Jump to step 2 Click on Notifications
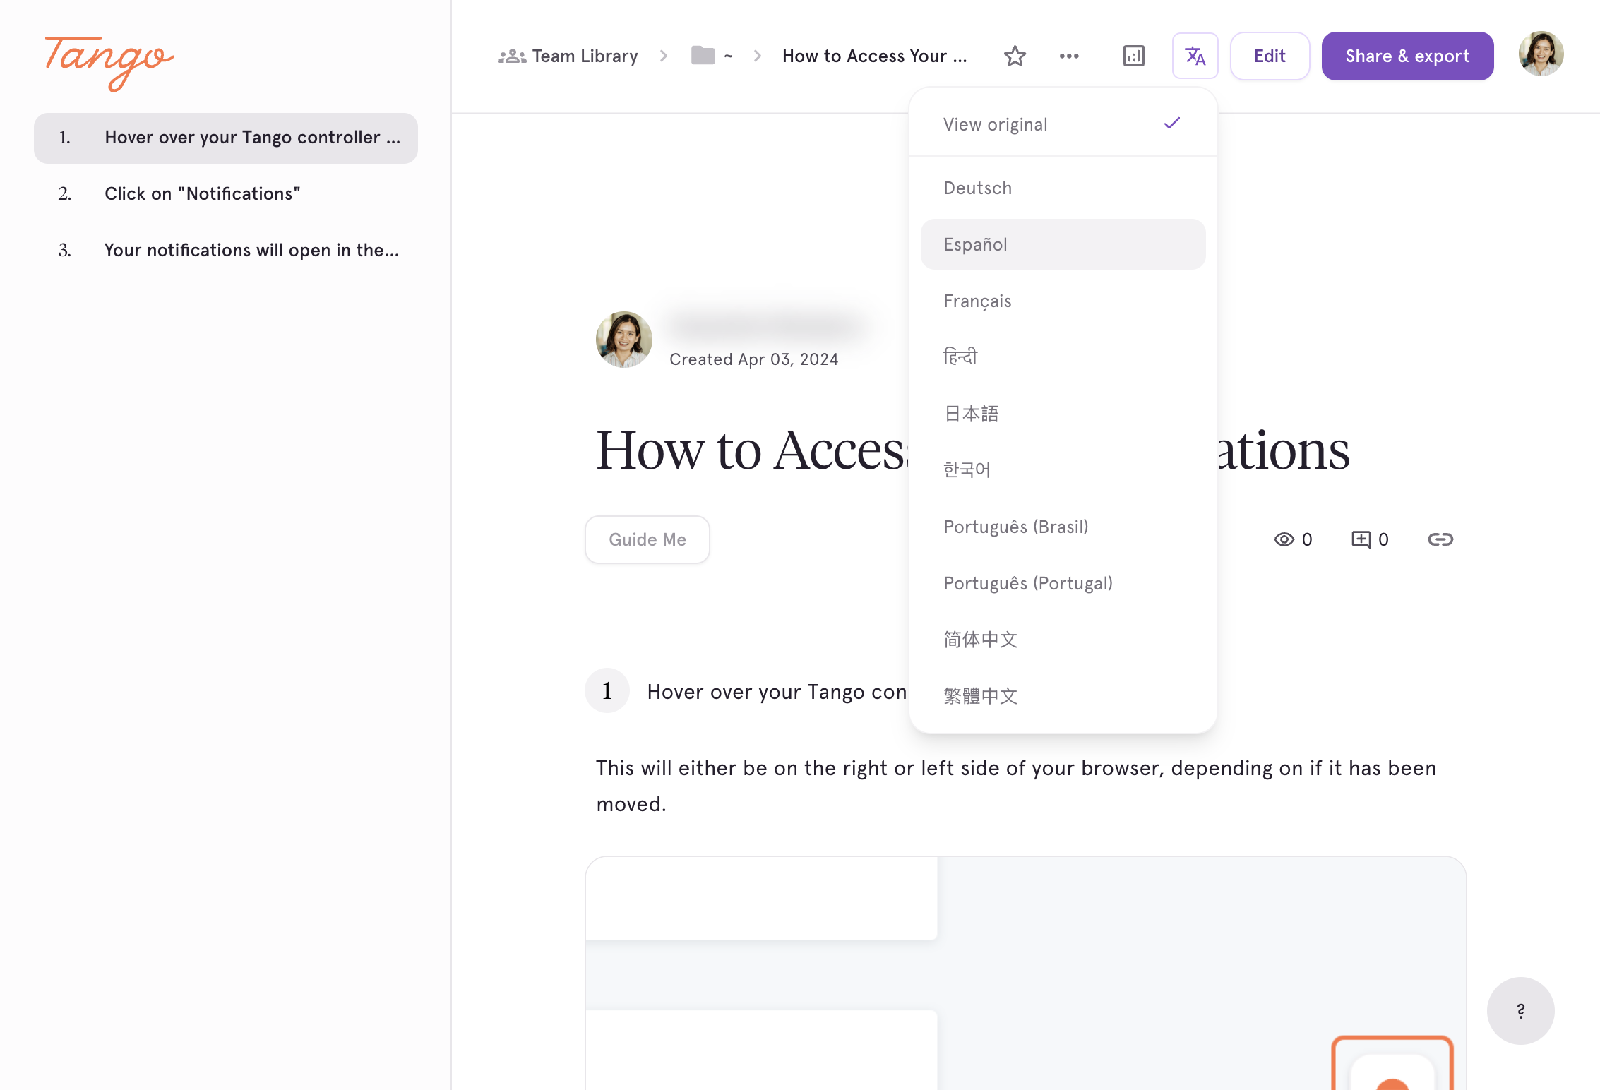 pyautogui.click(x=226, y=194)
